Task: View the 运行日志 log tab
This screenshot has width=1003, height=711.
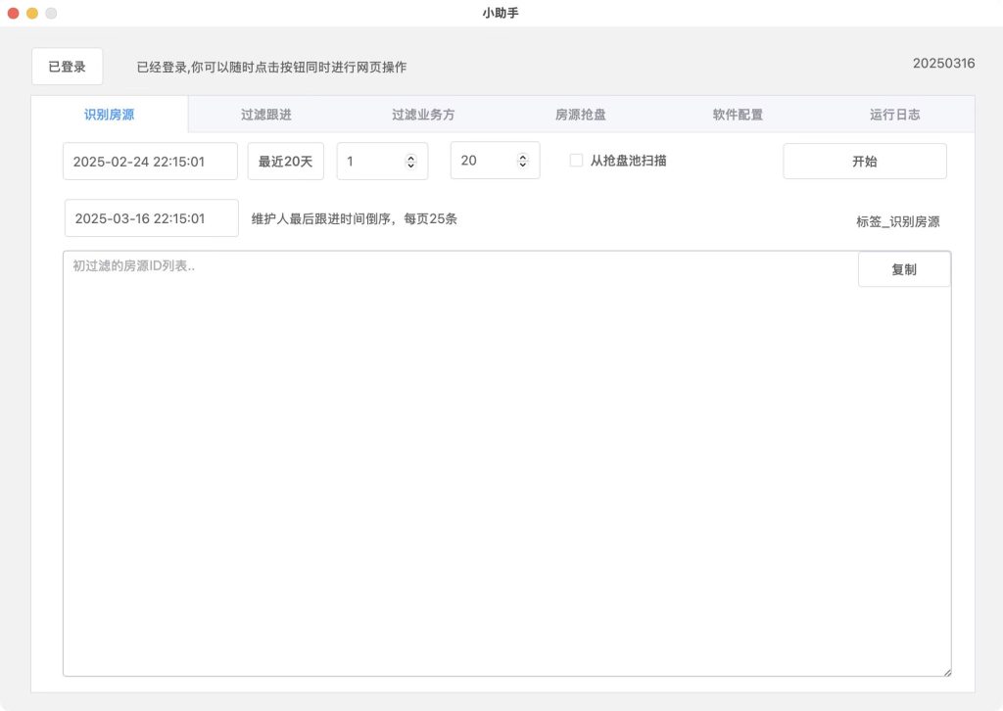Action: (x=894, y=115)
